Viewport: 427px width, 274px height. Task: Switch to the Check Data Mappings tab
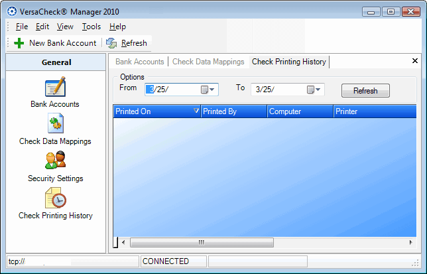208,62
